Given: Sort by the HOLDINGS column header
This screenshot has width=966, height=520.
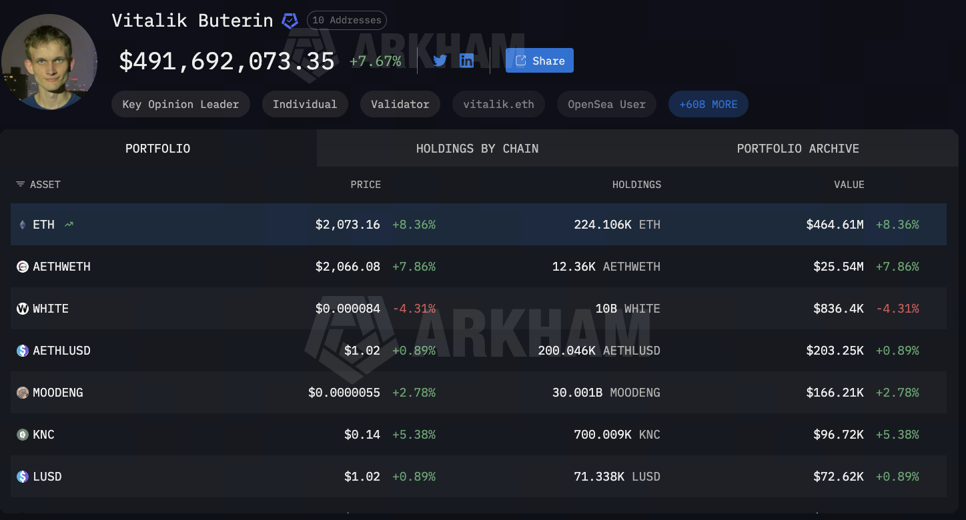Looking at the screenshot, I should (x=636, y=185).
